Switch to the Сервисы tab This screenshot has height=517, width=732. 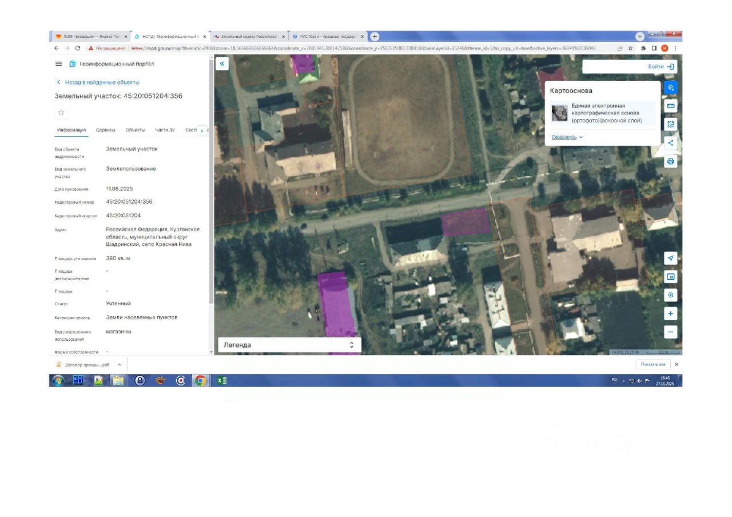105,130
